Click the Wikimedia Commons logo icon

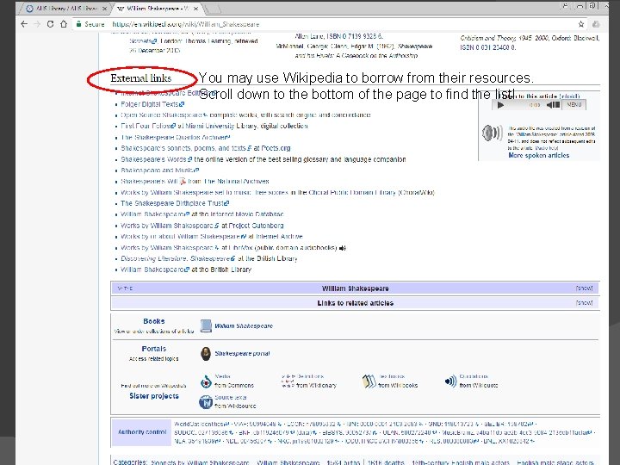coord(206,381)
